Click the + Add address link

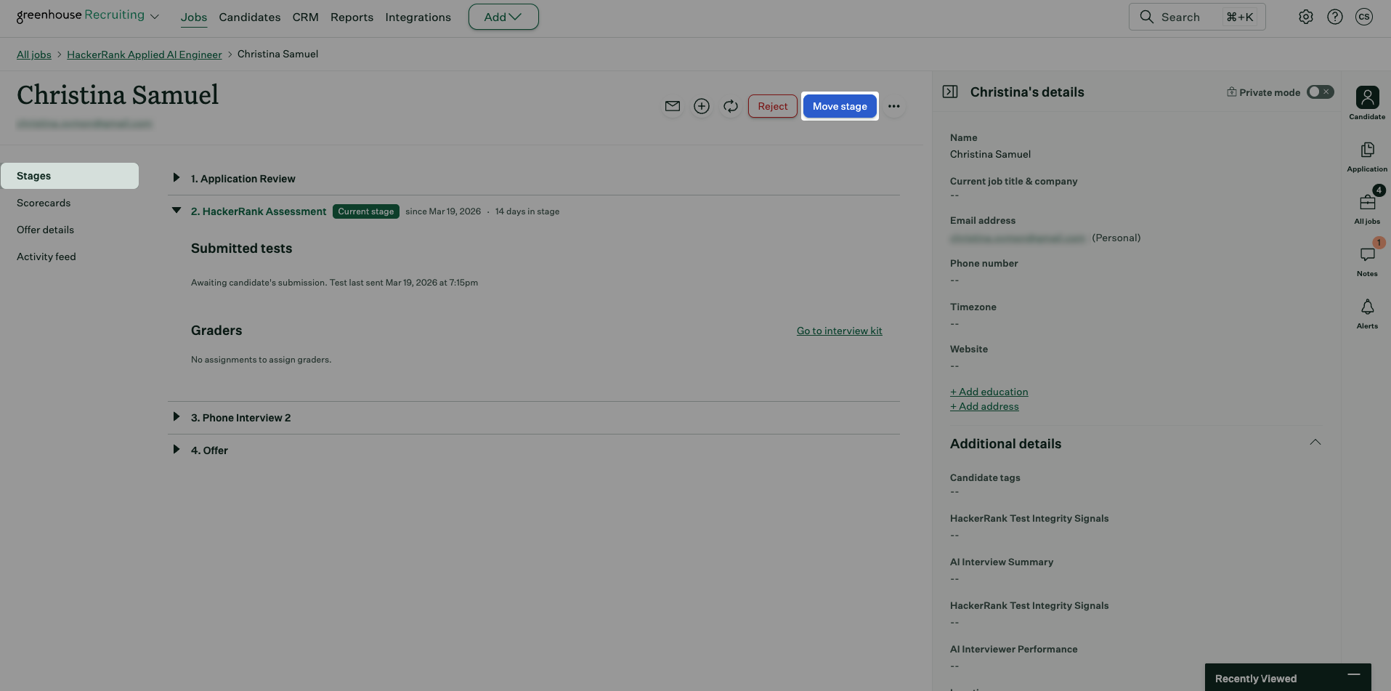[984, 406]
